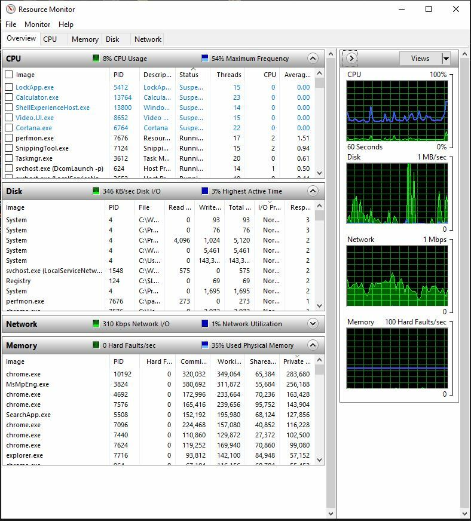Open the Help menu
The width and height of the screenshot is (471, 521).
66,24
